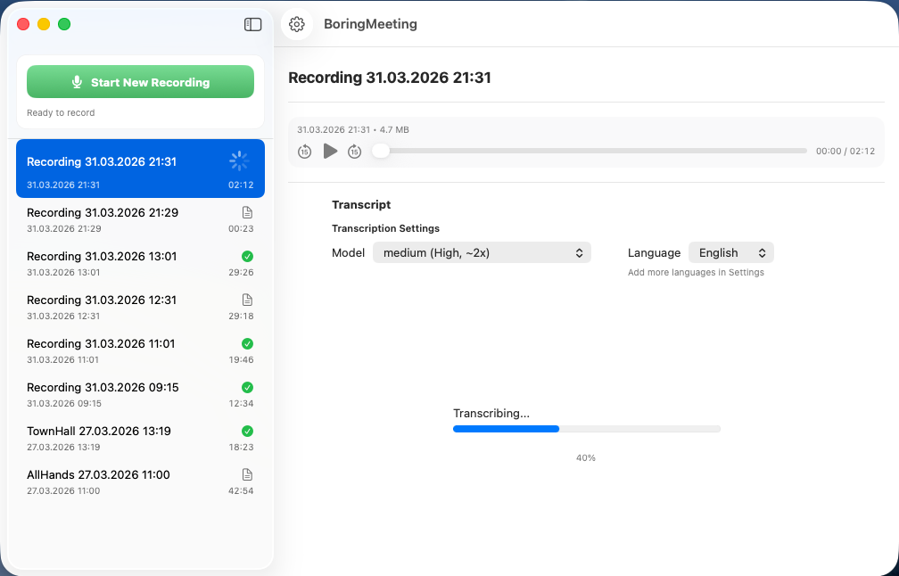
Task: Skip forward 15 seconds
Action: [354, 152]
